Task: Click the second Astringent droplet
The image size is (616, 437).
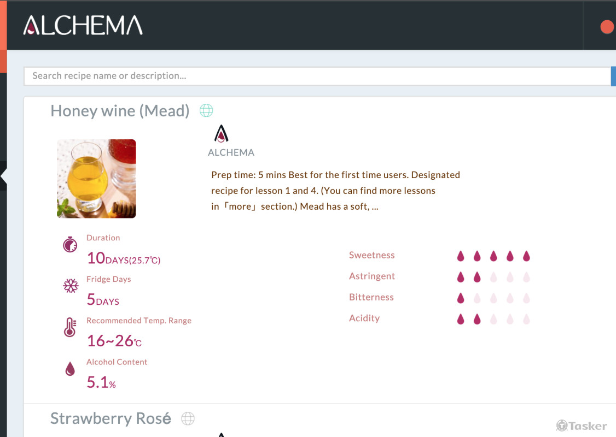Action: [477, 277]
